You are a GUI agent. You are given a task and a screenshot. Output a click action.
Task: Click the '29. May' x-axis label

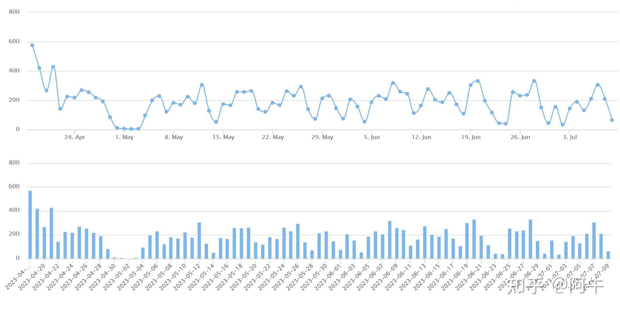tap(322, 137)
